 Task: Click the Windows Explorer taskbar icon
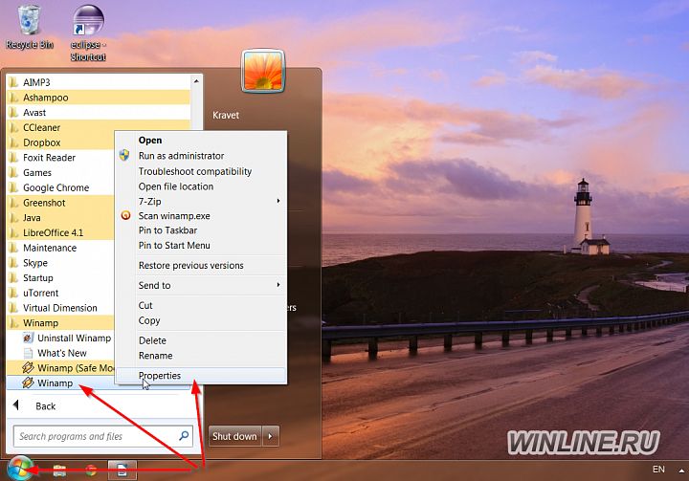(59, 470)
